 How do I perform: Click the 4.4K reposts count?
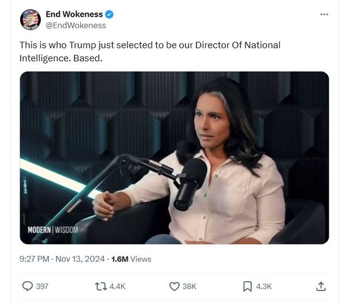click(x=117, y=286)
